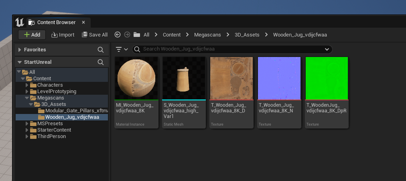Viewport: 406px width, 181px height.
Task: Navigate to 3D_Assets in breadcrumb path
Action: (x=247, y=35)
